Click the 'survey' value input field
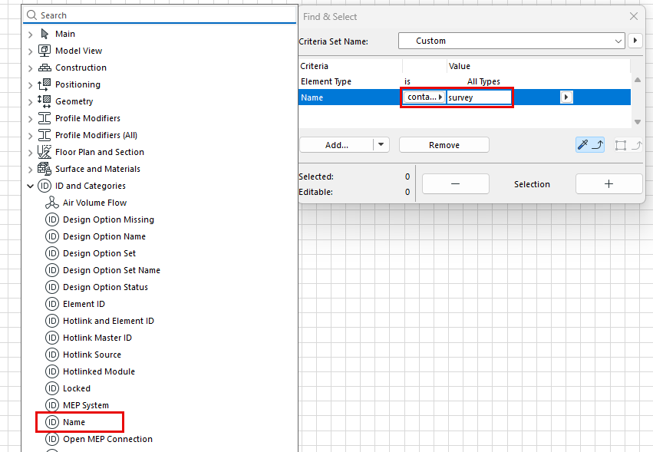 [x=479, y=97]
